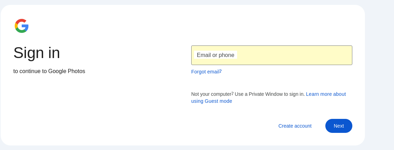Click the Google logo icon
Viewport: 394px width, 150px height.
pyautogui.click(x=22, y=26)
